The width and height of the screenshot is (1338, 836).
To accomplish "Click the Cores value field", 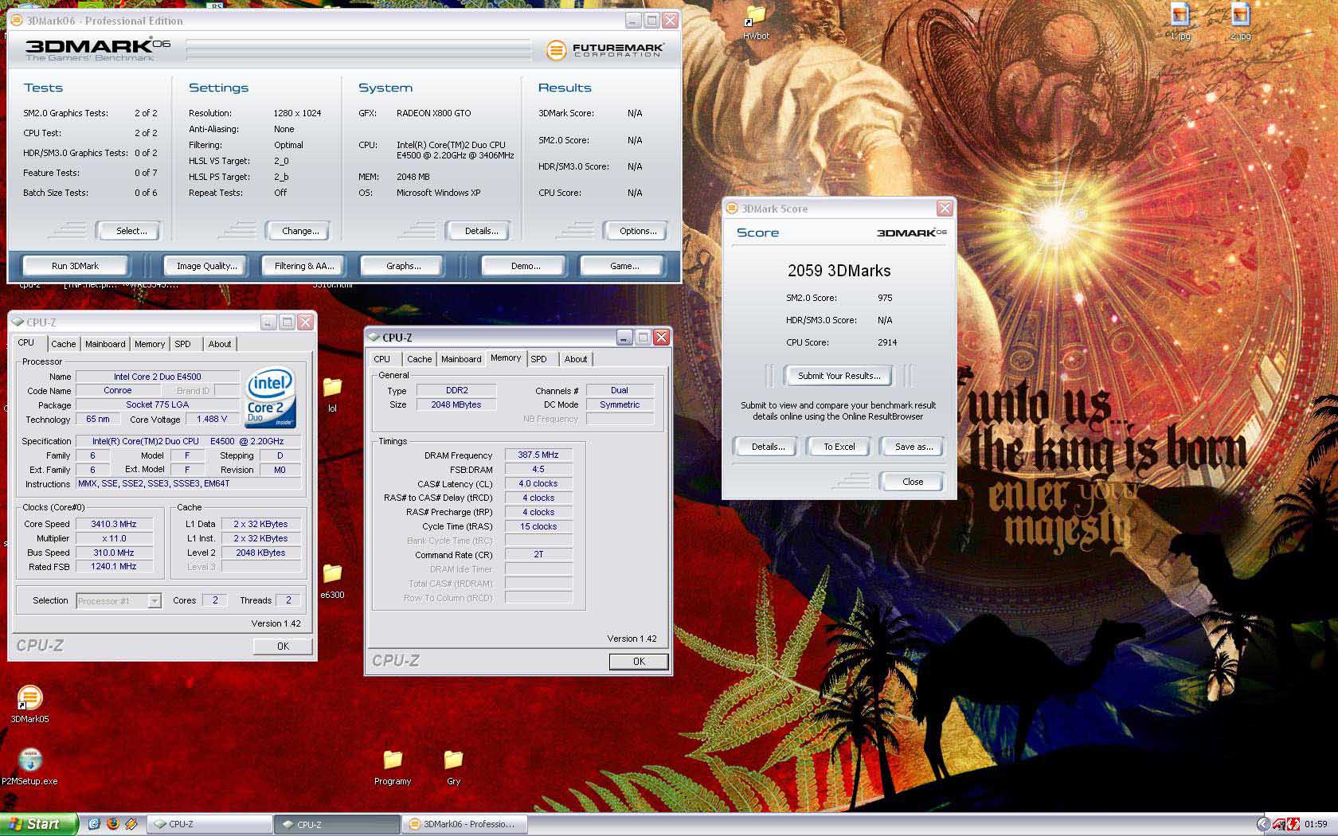I will point(215,600).
